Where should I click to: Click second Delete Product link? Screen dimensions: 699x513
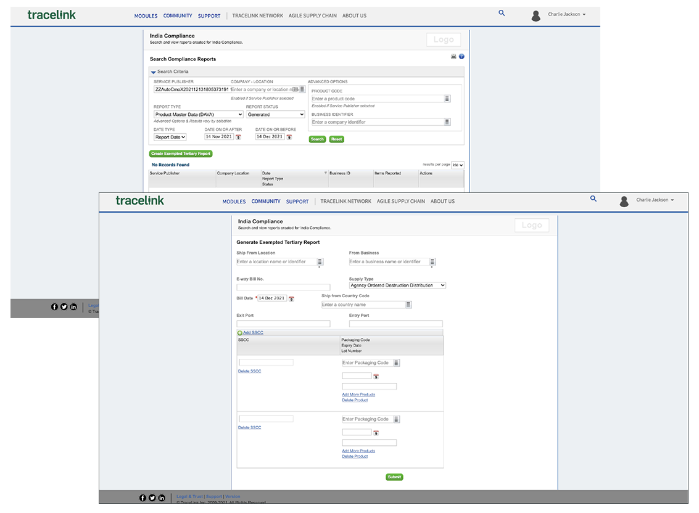coord(355,456)
